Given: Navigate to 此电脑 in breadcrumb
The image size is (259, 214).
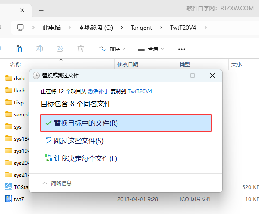Looking at the screenshot, I should pos(52,28).
